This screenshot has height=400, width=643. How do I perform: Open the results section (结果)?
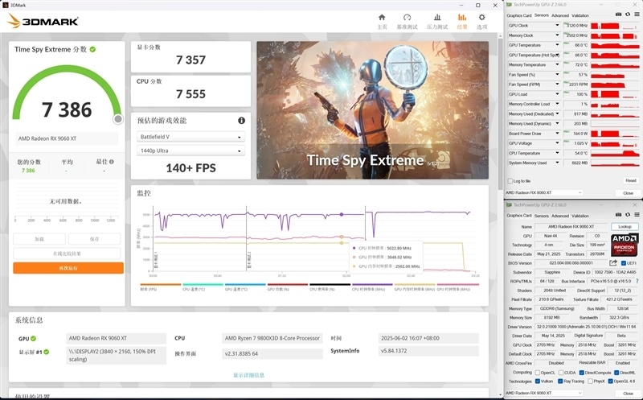pos(462,22)
